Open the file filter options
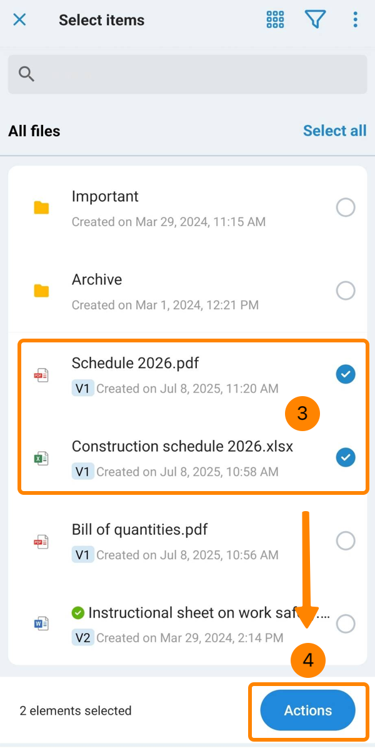The image size is (375, 756). point(316,20)
